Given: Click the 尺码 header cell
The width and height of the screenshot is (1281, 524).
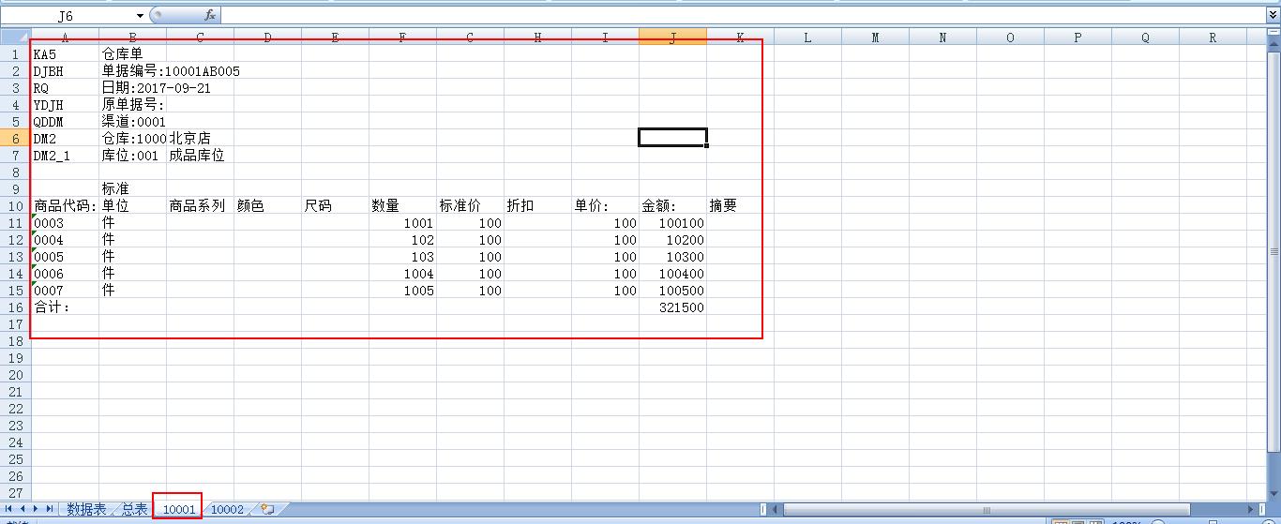Looking at the screenshot, I should coord(335,205).
